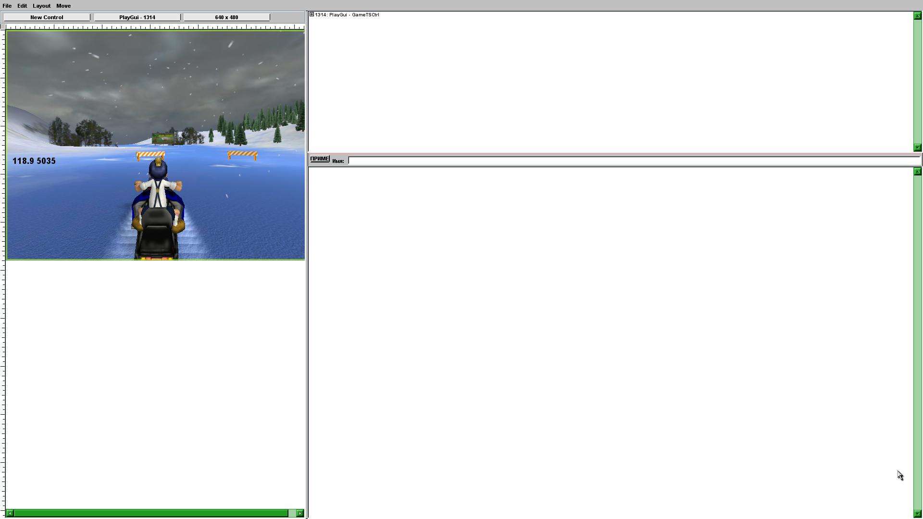Open the 640 x 480 resolution dropdown
The height and width of the screenshot is (519, 923).
click(226, 17)
